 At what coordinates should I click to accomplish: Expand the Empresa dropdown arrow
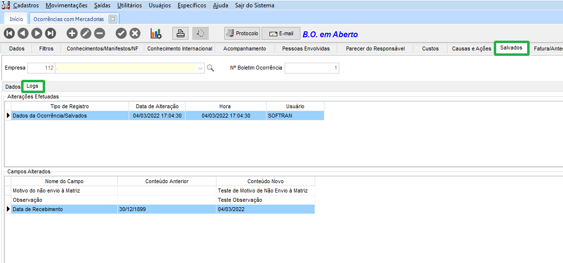tap(200, 68)
